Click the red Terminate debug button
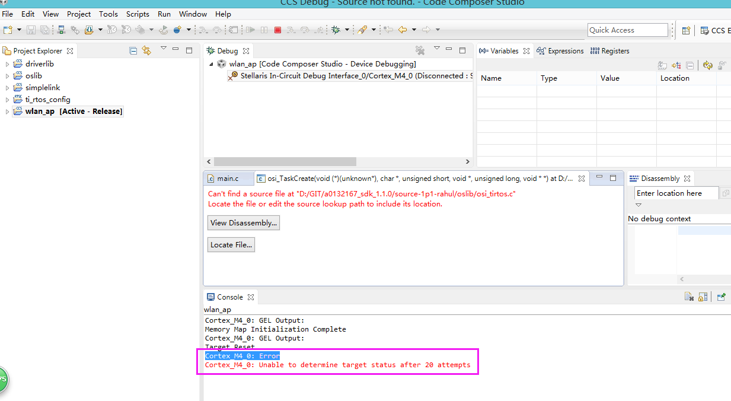This screenshot has width=731, height=401. (x=277, y=30)
